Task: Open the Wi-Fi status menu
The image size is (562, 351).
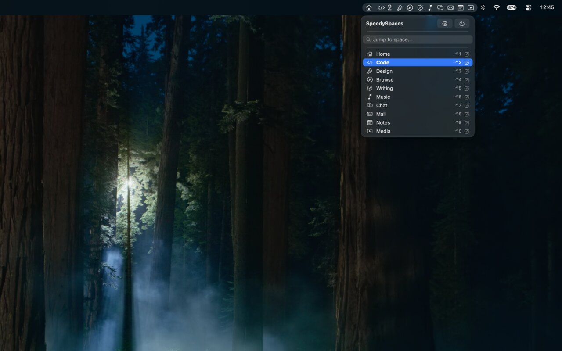Action: [497, 7]
